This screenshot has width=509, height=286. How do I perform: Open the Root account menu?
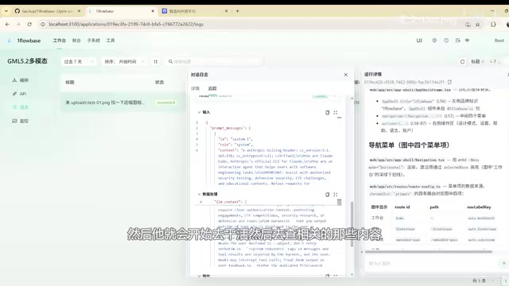click(x=499, y=41)
